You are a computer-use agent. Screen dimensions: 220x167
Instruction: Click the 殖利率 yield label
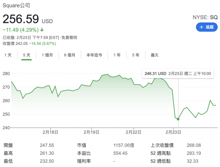[84, 161]
